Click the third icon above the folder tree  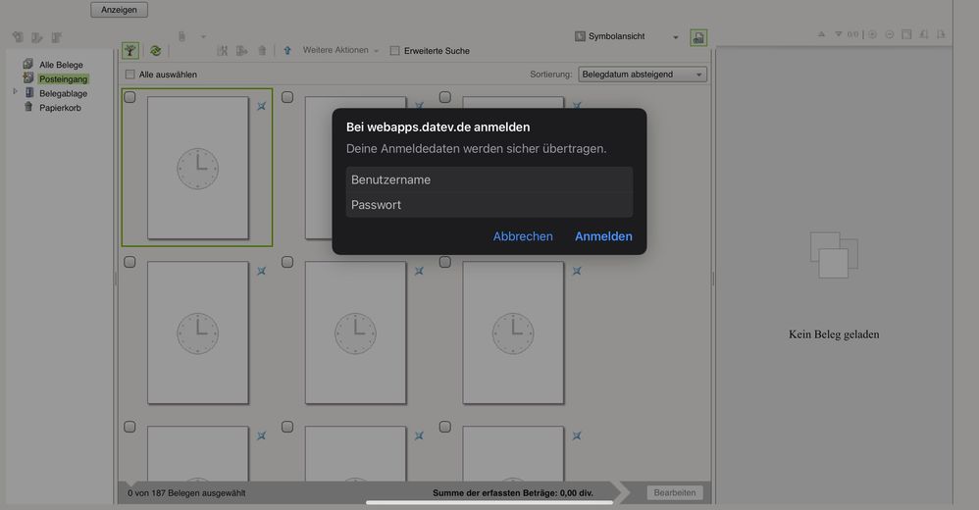(56, 37)
